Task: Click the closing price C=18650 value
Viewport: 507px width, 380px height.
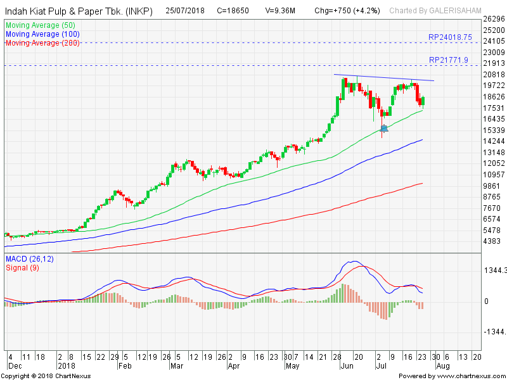Action: tap(233, 11)
